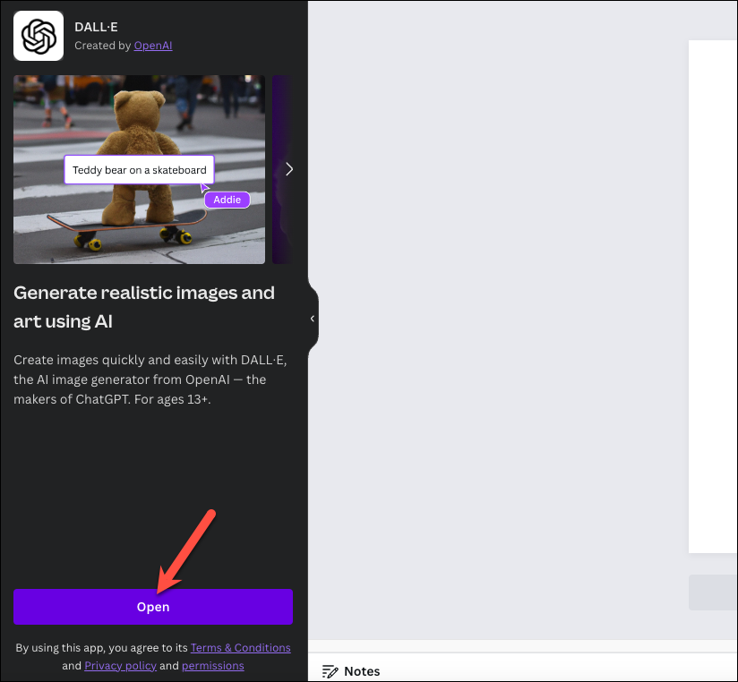The height and width of the screenshot is (682, 738).
Task: Show next preview image with right chevron
Action: [289, 169]
